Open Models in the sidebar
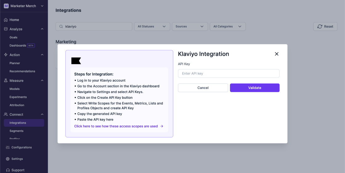 point(14,89)
